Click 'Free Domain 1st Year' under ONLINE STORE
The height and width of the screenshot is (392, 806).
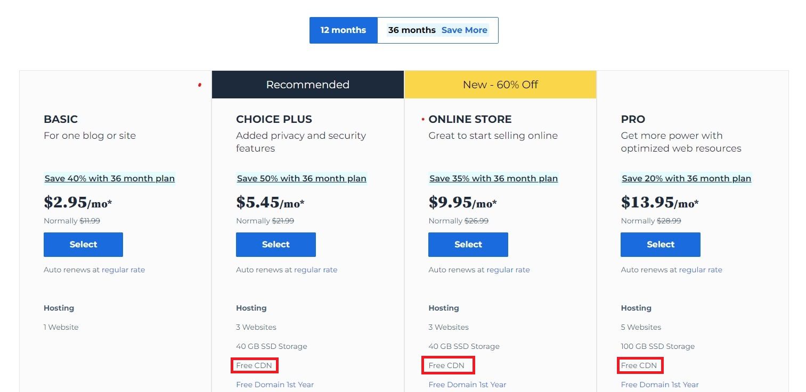click(x=467, y=385)
